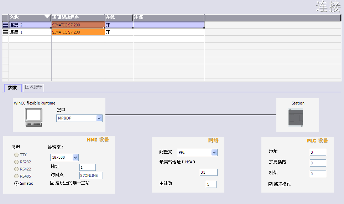
Task: Click the 访问点 S7ONLINE input field
Action: coord(91,175)
